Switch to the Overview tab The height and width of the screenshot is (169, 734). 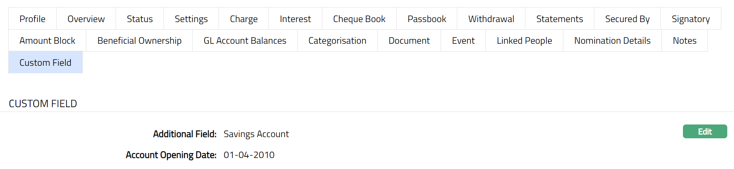[86, 19]
